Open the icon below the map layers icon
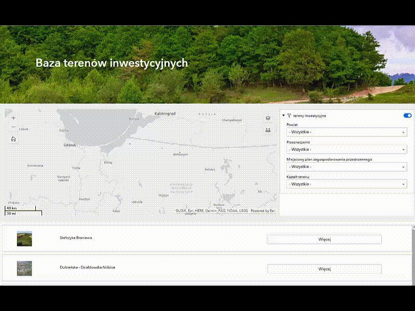Viewport: 415px width, 311px height. 268,130
